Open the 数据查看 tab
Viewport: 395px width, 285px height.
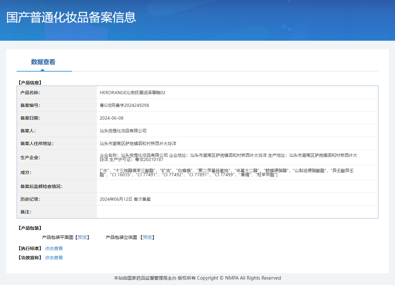point(43,62)
